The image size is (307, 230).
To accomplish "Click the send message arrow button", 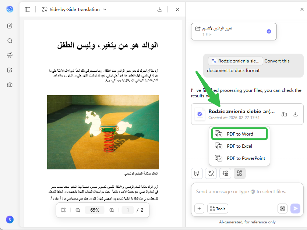I will coord(295,208).
